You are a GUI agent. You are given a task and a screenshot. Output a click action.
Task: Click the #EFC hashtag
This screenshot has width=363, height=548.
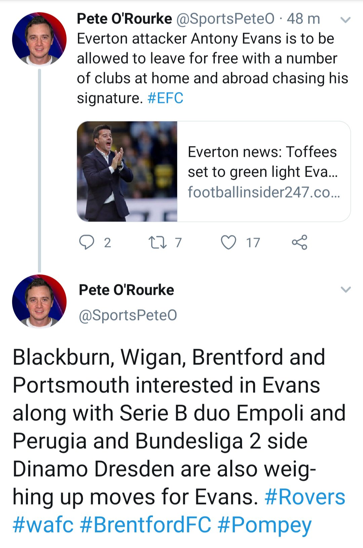(165, 98)
